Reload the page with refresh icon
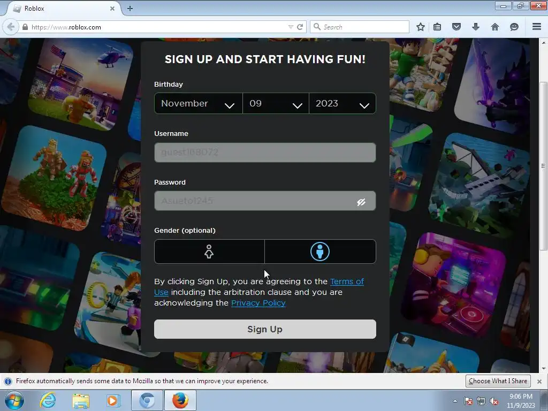 [x=300, y=27]
